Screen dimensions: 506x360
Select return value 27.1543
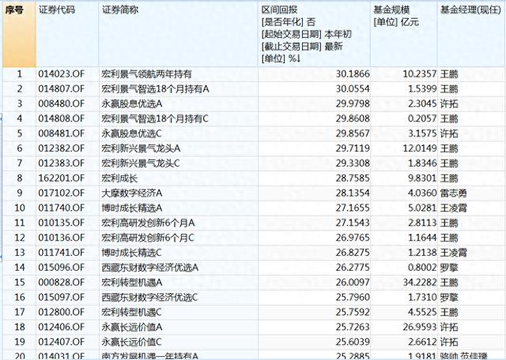pyautogui.click(x=353, y=223)
